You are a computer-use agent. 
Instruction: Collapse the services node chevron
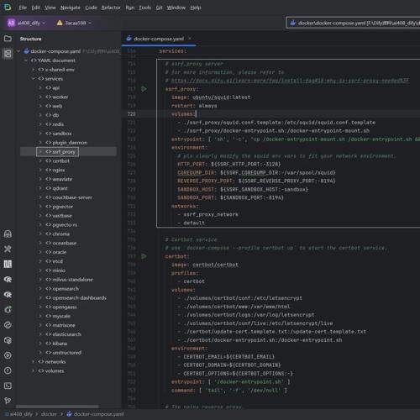click(x=34, y=79)
